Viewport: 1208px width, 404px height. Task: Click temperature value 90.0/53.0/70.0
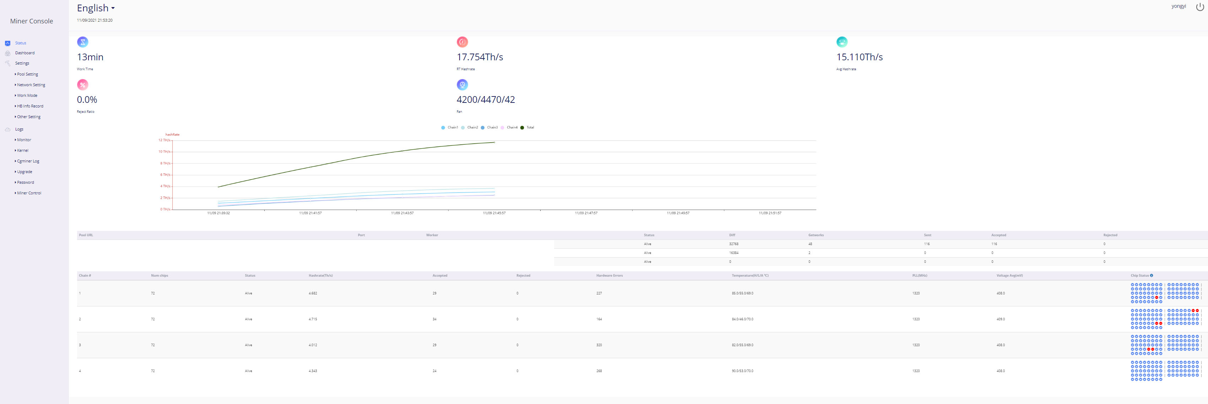tap(742, 371)
